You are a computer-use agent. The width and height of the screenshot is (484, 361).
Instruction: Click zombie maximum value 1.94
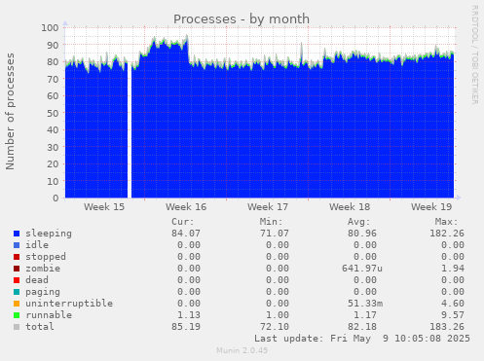tap(453, 269)
